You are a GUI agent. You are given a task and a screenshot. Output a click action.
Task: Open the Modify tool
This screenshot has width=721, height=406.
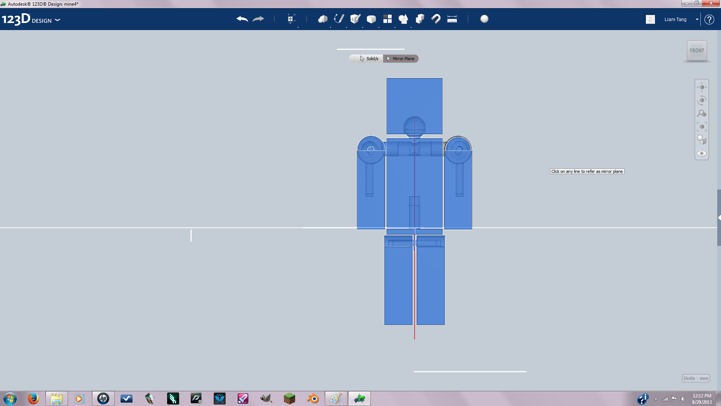click(x=371, y=19)
